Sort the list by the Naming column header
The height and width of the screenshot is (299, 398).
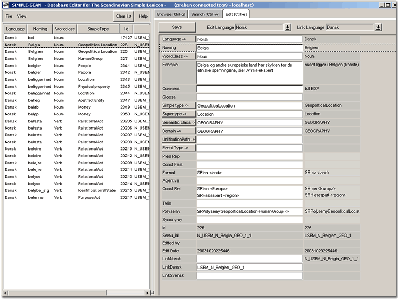pyautogui.click(x=40, y=29)
